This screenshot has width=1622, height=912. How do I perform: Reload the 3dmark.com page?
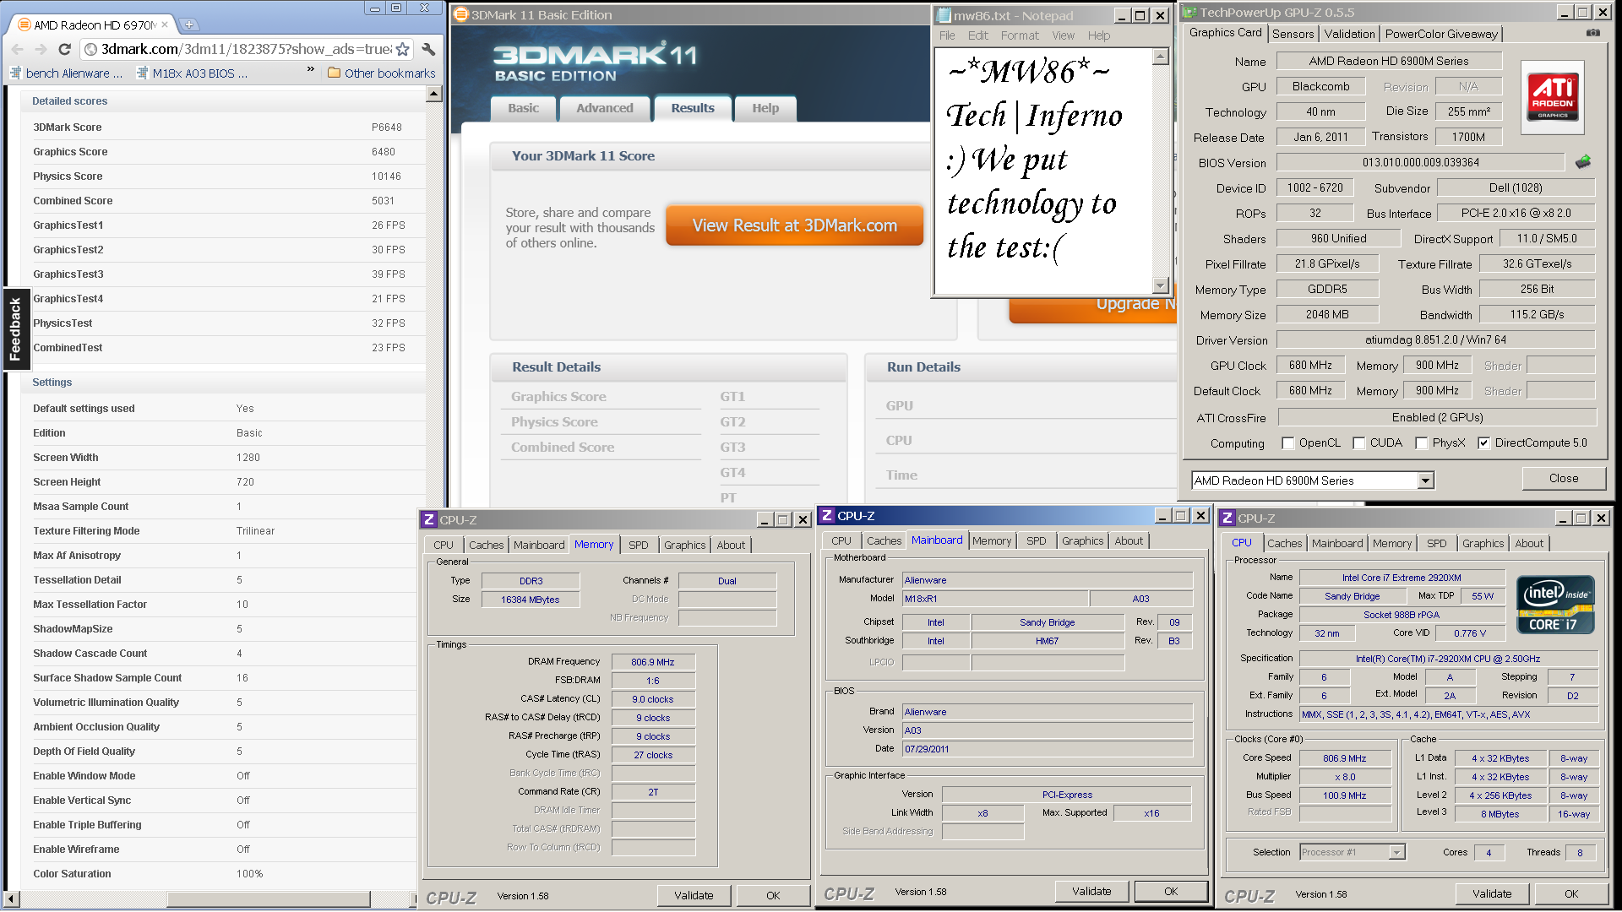[x=64, y=50]
